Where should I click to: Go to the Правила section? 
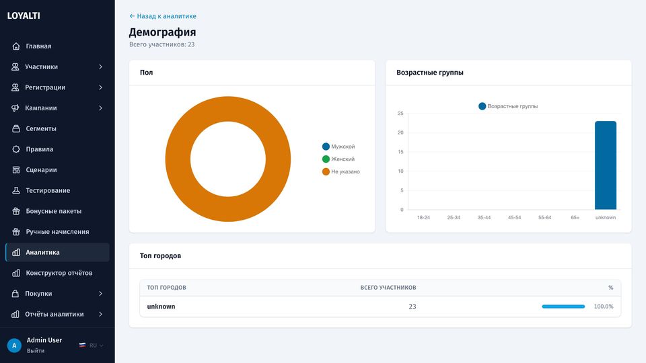click(x=57, y=149)
